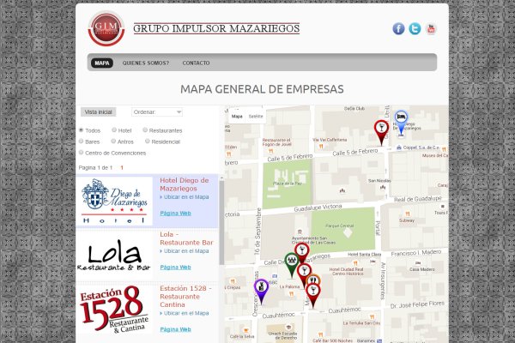Filter by Centro de Convenciones
Viewport: 515px width, 343px height.
point(82,153)
